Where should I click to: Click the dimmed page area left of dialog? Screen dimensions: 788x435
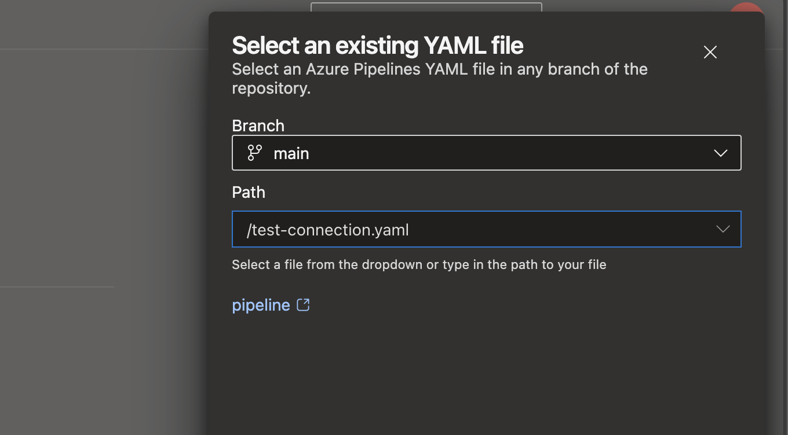104,174
